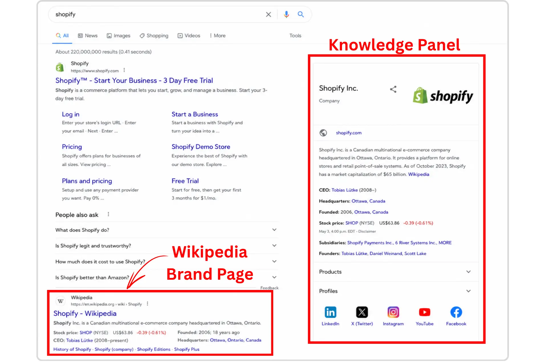Screen dimensions: 548x362
Task: Click into the search field containing "shopify"
Action: point(157,15)
